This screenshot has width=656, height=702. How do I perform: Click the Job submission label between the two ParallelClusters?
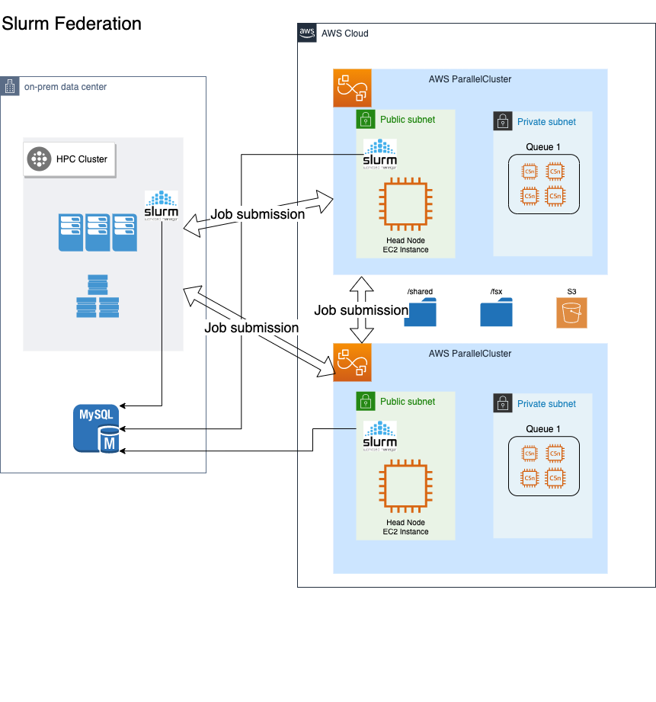coord(361,309)
